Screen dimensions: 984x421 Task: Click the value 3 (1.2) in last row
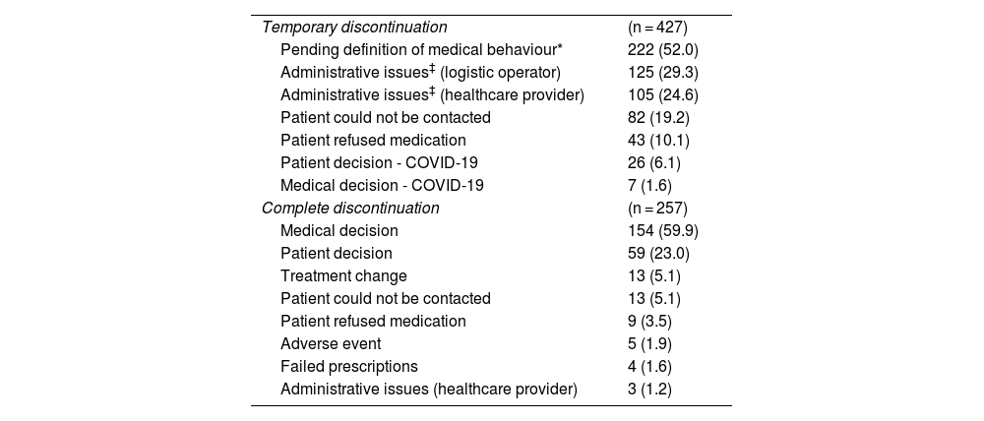click(x=649, y=390)
